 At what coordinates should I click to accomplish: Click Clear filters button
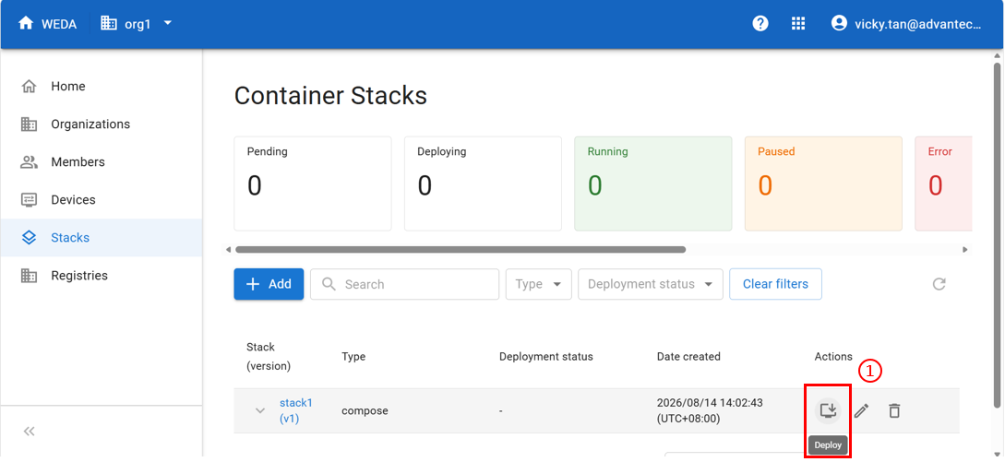point(775,284)
